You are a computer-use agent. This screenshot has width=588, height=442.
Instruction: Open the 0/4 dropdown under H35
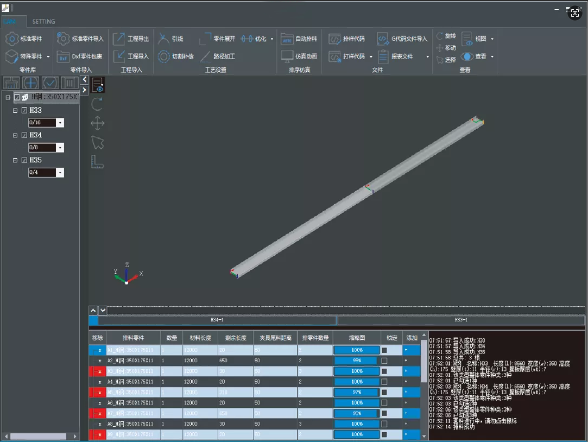point(60,173)
